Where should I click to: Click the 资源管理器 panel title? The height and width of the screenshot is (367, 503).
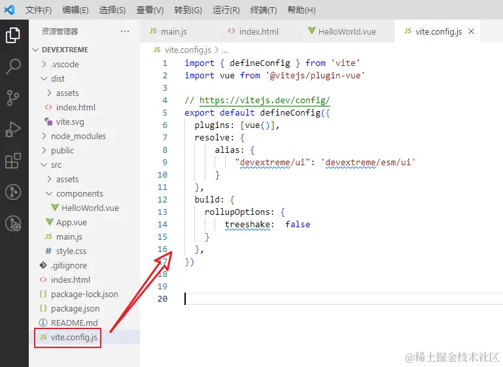60,31
